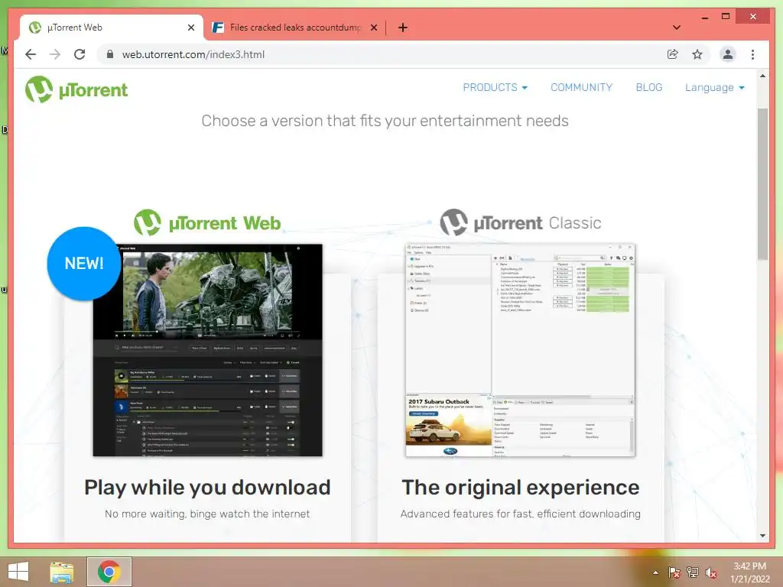This screenshot has height=587, width=783.
Task: Open a new tab with plus button
Action: [403, 28]
